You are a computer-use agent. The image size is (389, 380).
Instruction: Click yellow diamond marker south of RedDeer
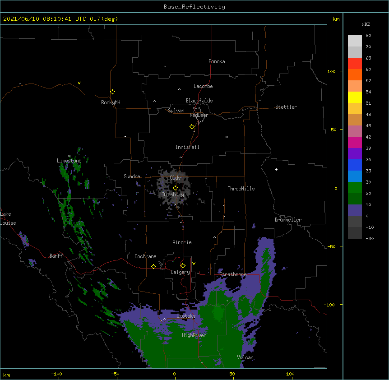point(192,127)
